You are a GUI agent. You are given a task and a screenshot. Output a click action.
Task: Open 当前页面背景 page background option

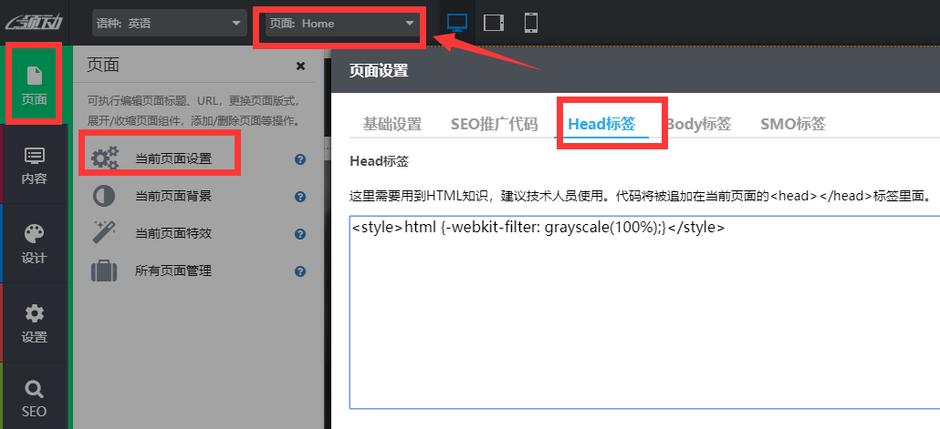172,196
